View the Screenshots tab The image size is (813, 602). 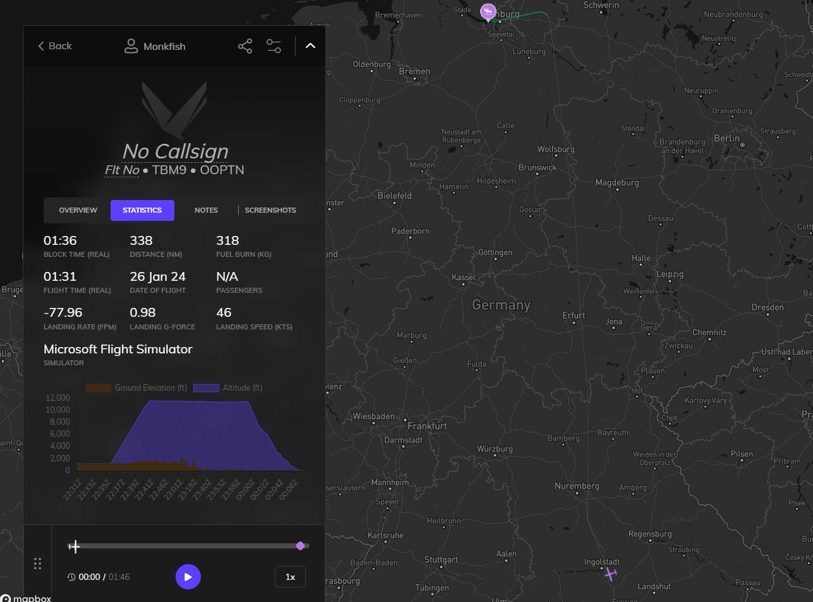tap(270, 210)
